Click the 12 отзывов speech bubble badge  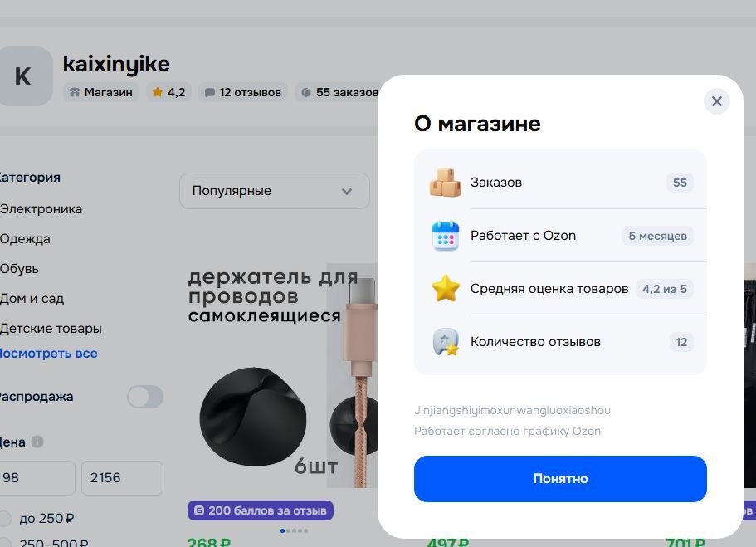pyautogui.click(x=243, y=92)
